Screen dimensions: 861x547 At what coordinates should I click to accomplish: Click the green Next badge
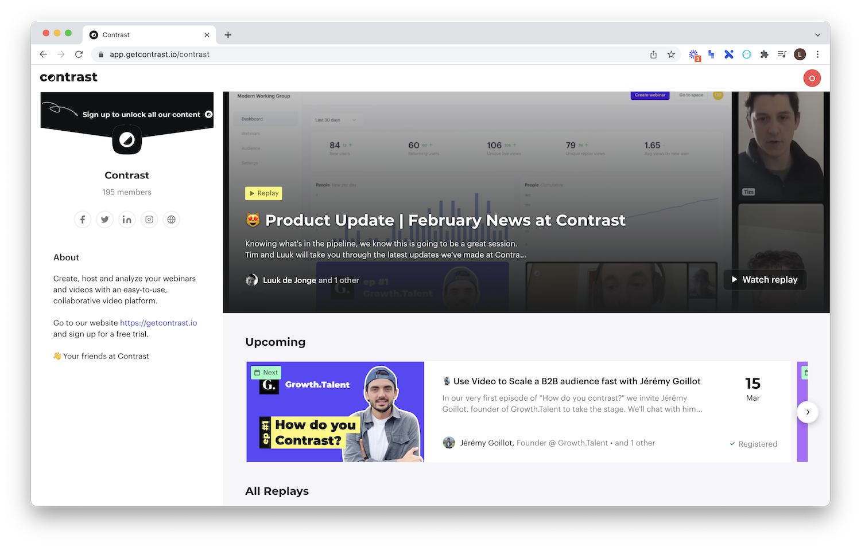click(266, 372)
